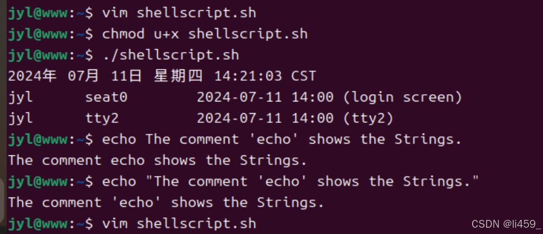543x234 pixels.
Task: Click '2024-07-11 14:00' on the tty2 row
Action: (265, 118)
